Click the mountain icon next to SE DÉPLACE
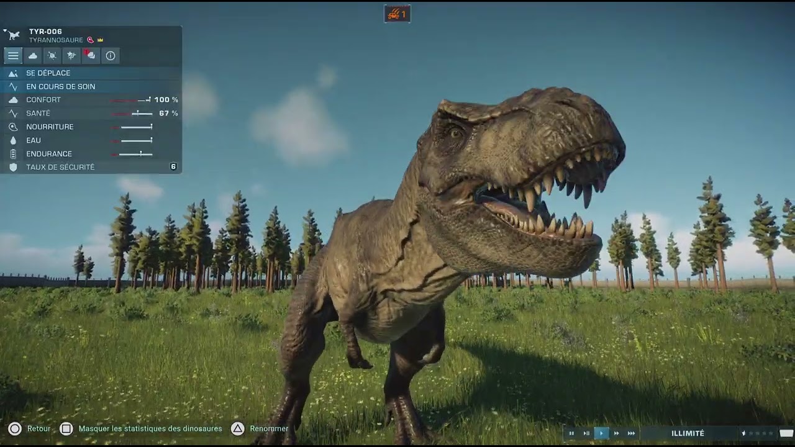Screen dimensions: 795x447 click(13, 73)
